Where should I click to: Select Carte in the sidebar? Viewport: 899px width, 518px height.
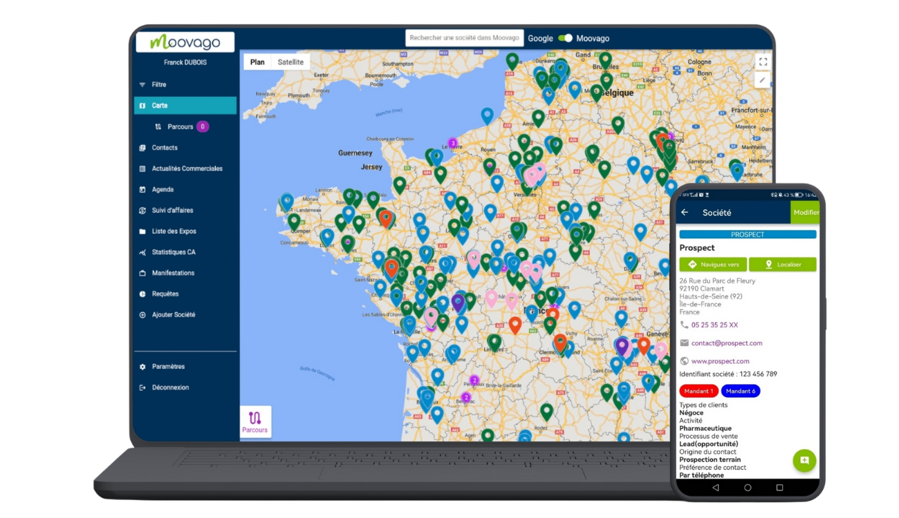pyautogui.click(x=185, y=106)
